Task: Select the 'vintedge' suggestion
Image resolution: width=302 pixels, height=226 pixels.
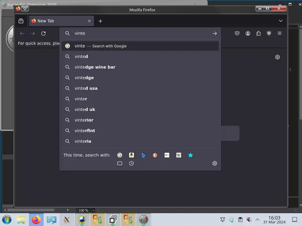Action: click(x=140, y=78)
